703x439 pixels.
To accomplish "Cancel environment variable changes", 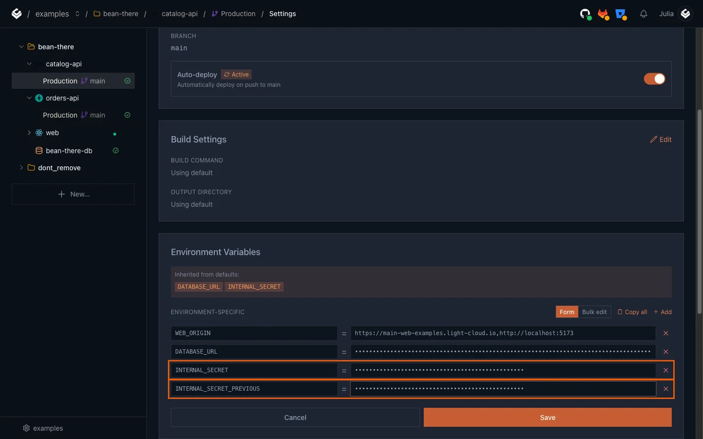I will pyautogui.click(x=295, y=418).
